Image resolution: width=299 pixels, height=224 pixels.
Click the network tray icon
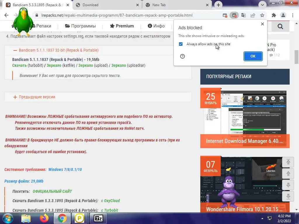pos(270,218)
